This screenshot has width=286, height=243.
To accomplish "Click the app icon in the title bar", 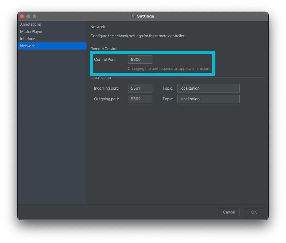I will click(x=133, y=16).
